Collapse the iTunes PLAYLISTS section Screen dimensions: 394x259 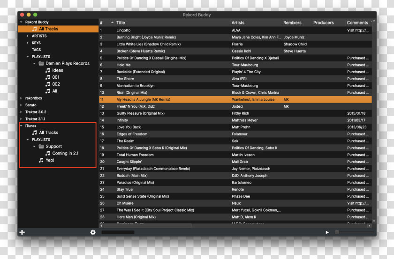point(28,140)
